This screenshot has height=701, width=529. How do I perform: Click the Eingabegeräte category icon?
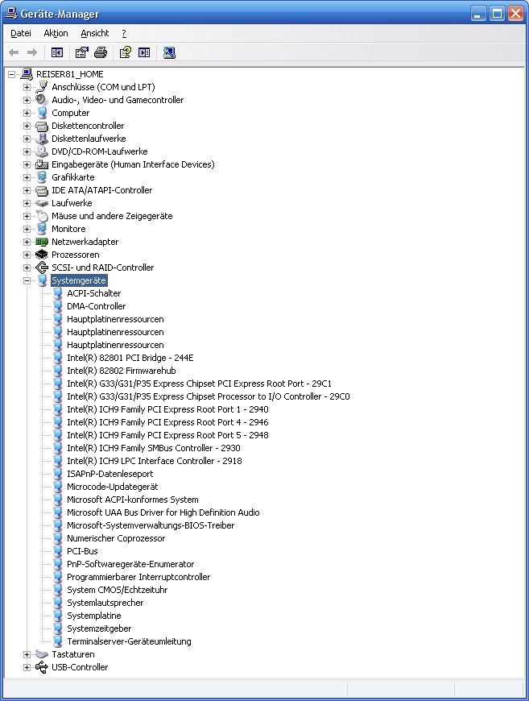pyautogui.click(x=42, y=164)
